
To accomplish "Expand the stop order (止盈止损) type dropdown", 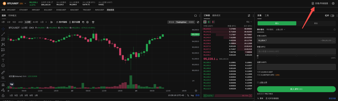I will click(280, 29).
